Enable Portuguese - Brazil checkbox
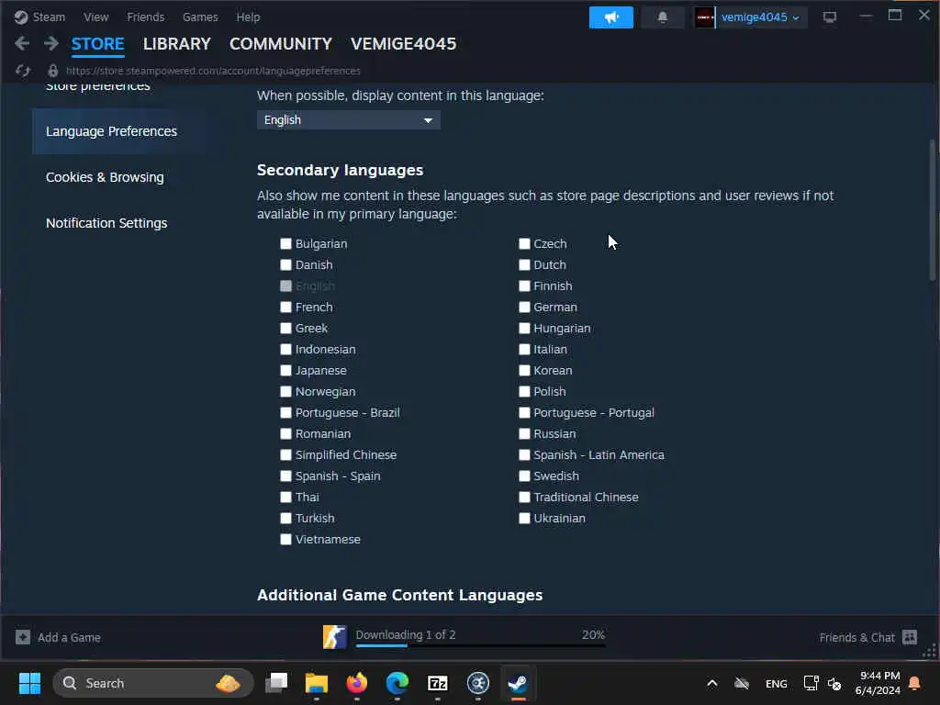This screenshot has height=705, width=940. pyautogui.click(x=286, y=412)
